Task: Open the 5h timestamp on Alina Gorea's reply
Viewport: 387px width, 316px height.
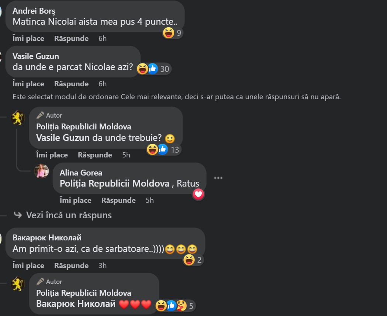Action: click(x=149, y=200)
